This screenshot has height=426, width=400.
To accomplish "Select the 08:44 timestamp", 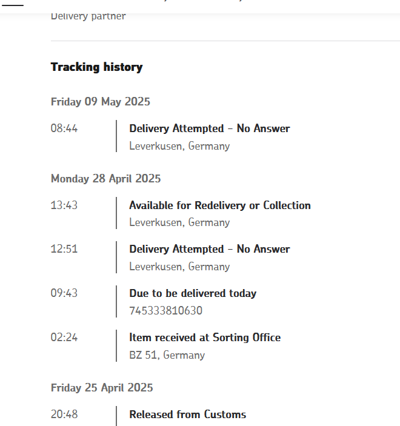I will pyautogui.click(x=64, y=128).
